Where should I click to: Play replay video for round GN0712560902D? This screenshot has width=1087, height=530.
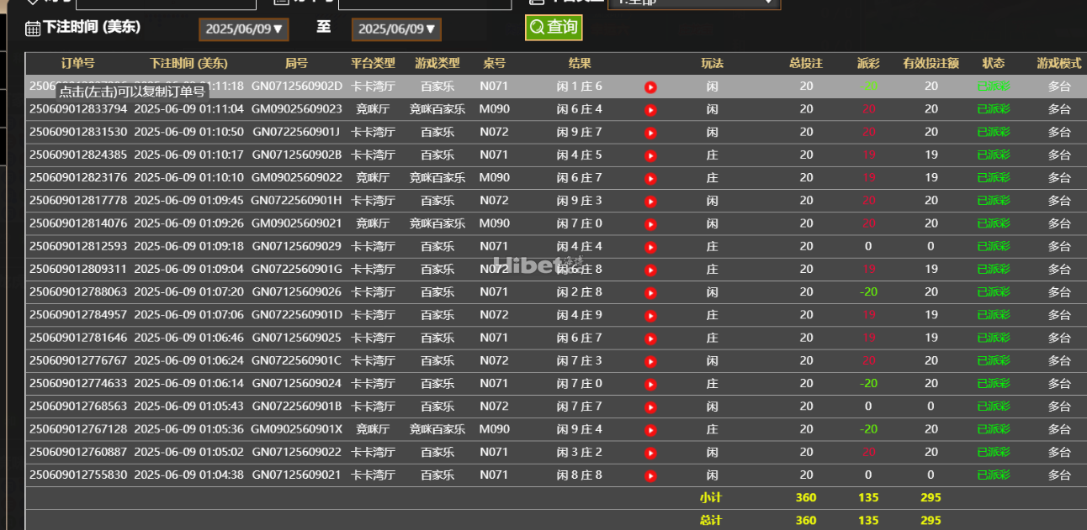pyautogui.click(x=650, y=87)
